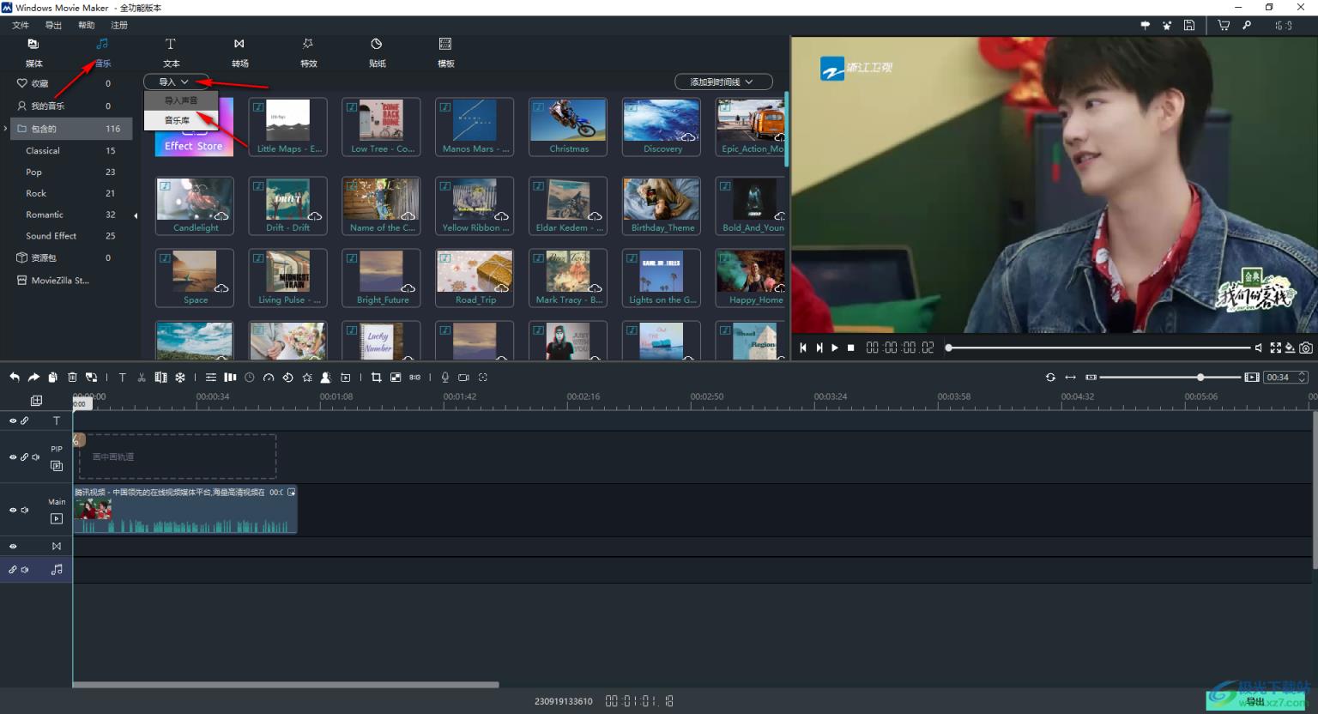Click the mosaic icon in timeline toolbar
1318x714 pixels.
point(396,378)
